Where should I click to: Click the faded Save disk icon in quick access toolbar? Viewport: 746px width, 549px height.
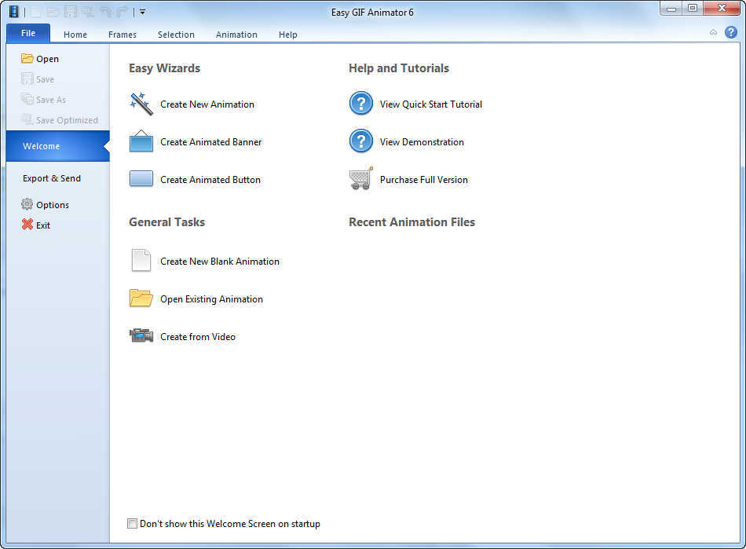click(x=71, y=12)
